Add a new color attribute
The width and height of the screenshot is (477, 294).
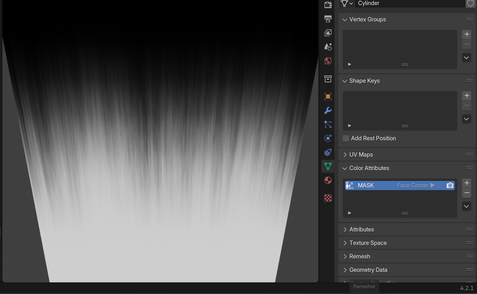(467, 183)
